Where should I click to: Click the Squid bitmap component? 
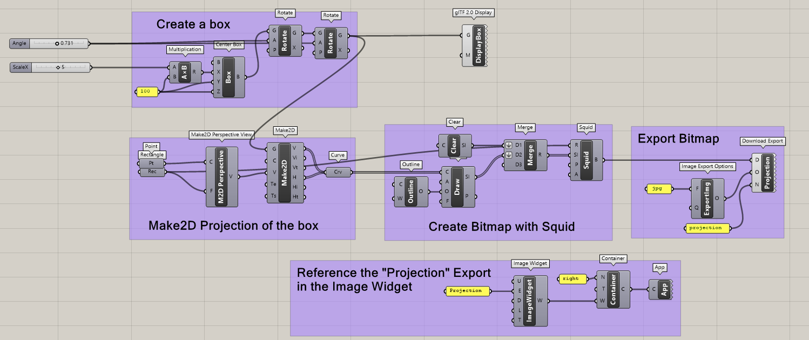(x=585, y=160)
